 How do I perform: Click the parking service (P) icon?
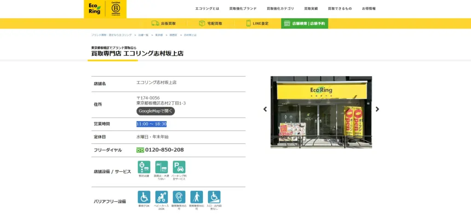pyautogui.click(x=179, y=167)
